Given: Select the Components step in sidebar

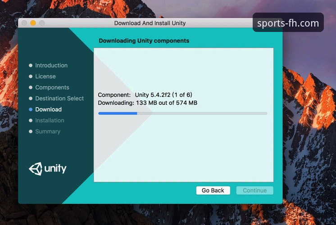Looking at the screenshot, I should point(52,87).
